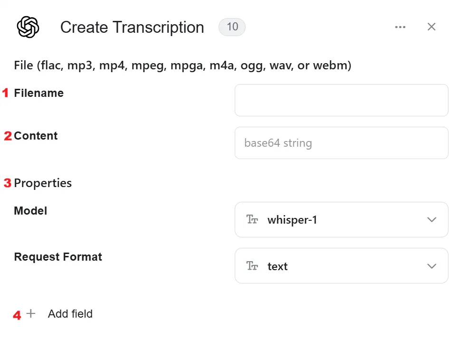Click the File formats description text

[182, 66]
